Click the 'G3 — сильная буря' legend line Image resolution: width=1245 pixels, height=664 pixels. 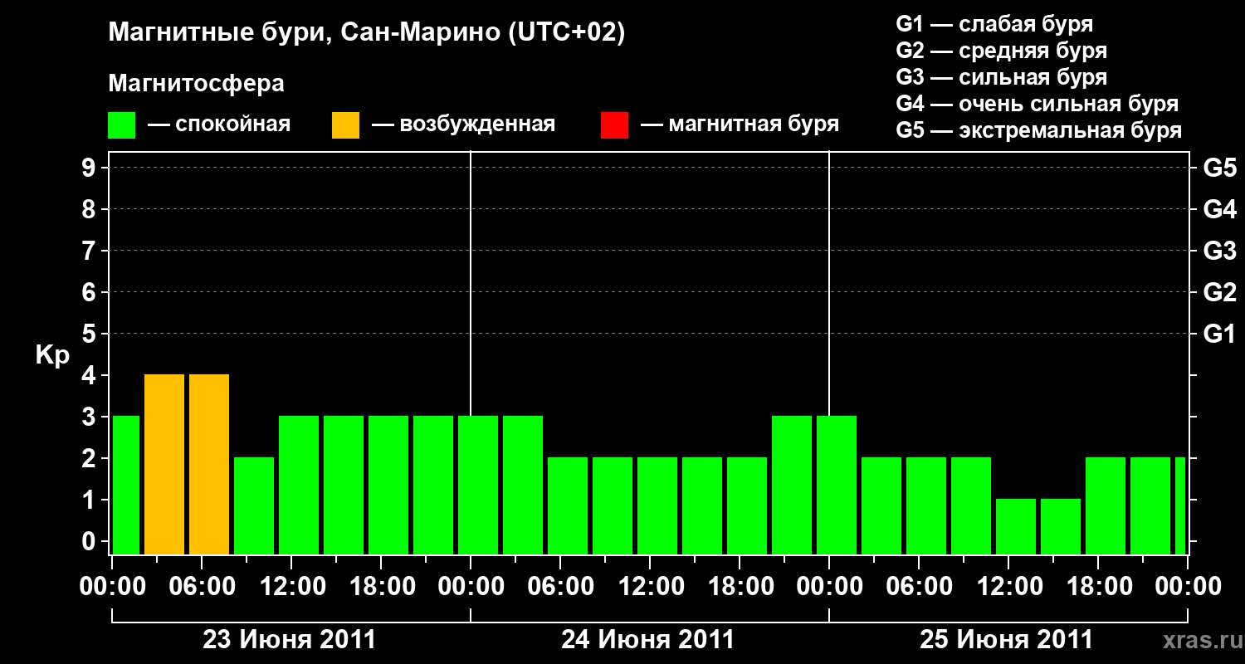[1001, 76]
